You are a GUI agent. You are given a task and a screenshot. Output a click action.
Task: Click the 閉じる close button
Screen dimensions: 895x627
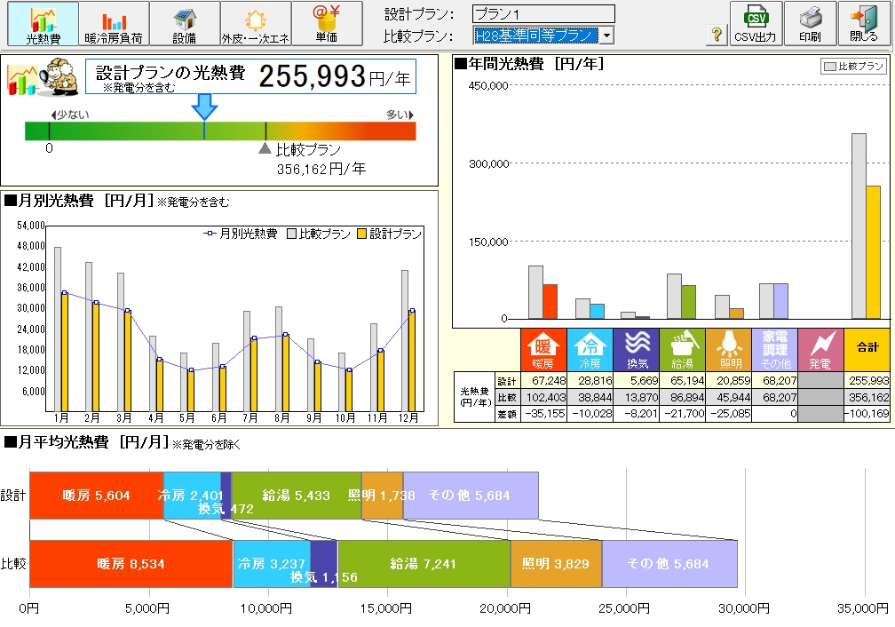click(x=864, y=23)
